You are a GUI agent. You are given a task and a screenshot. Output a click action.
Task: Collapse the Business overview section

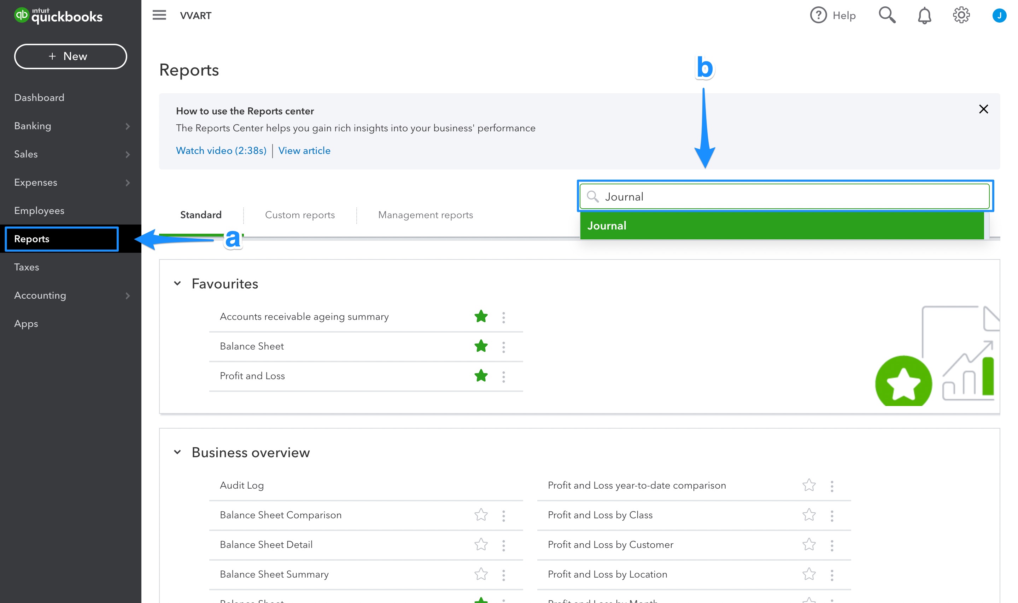pyautogui.click(x=177, y=452)
